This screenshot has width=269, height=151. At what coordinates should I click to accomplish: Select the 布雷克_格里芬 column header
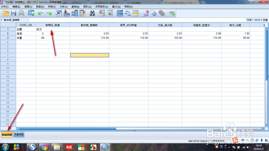tap(201, 25)
